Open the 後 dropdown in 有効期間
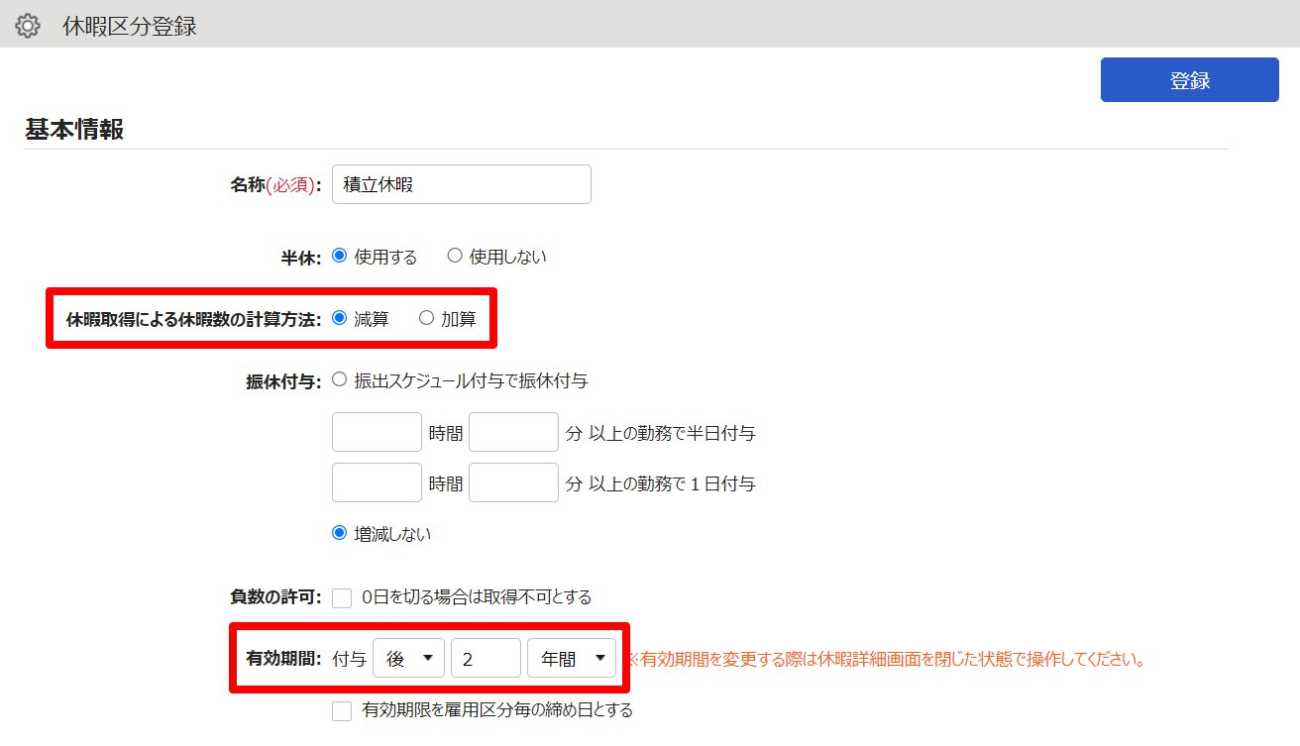 (407, 658)
